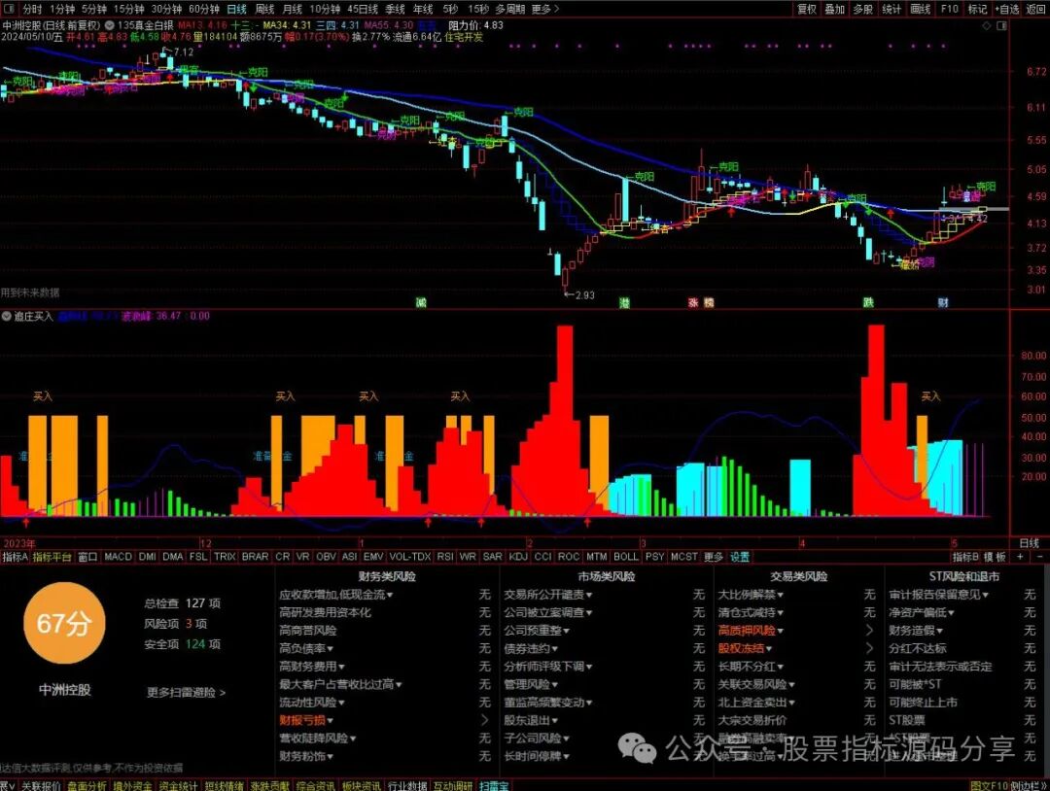Click the 复权 button
Viewport: 1050px width, 791px height.
pyautogui.click(x=807, y=9)
